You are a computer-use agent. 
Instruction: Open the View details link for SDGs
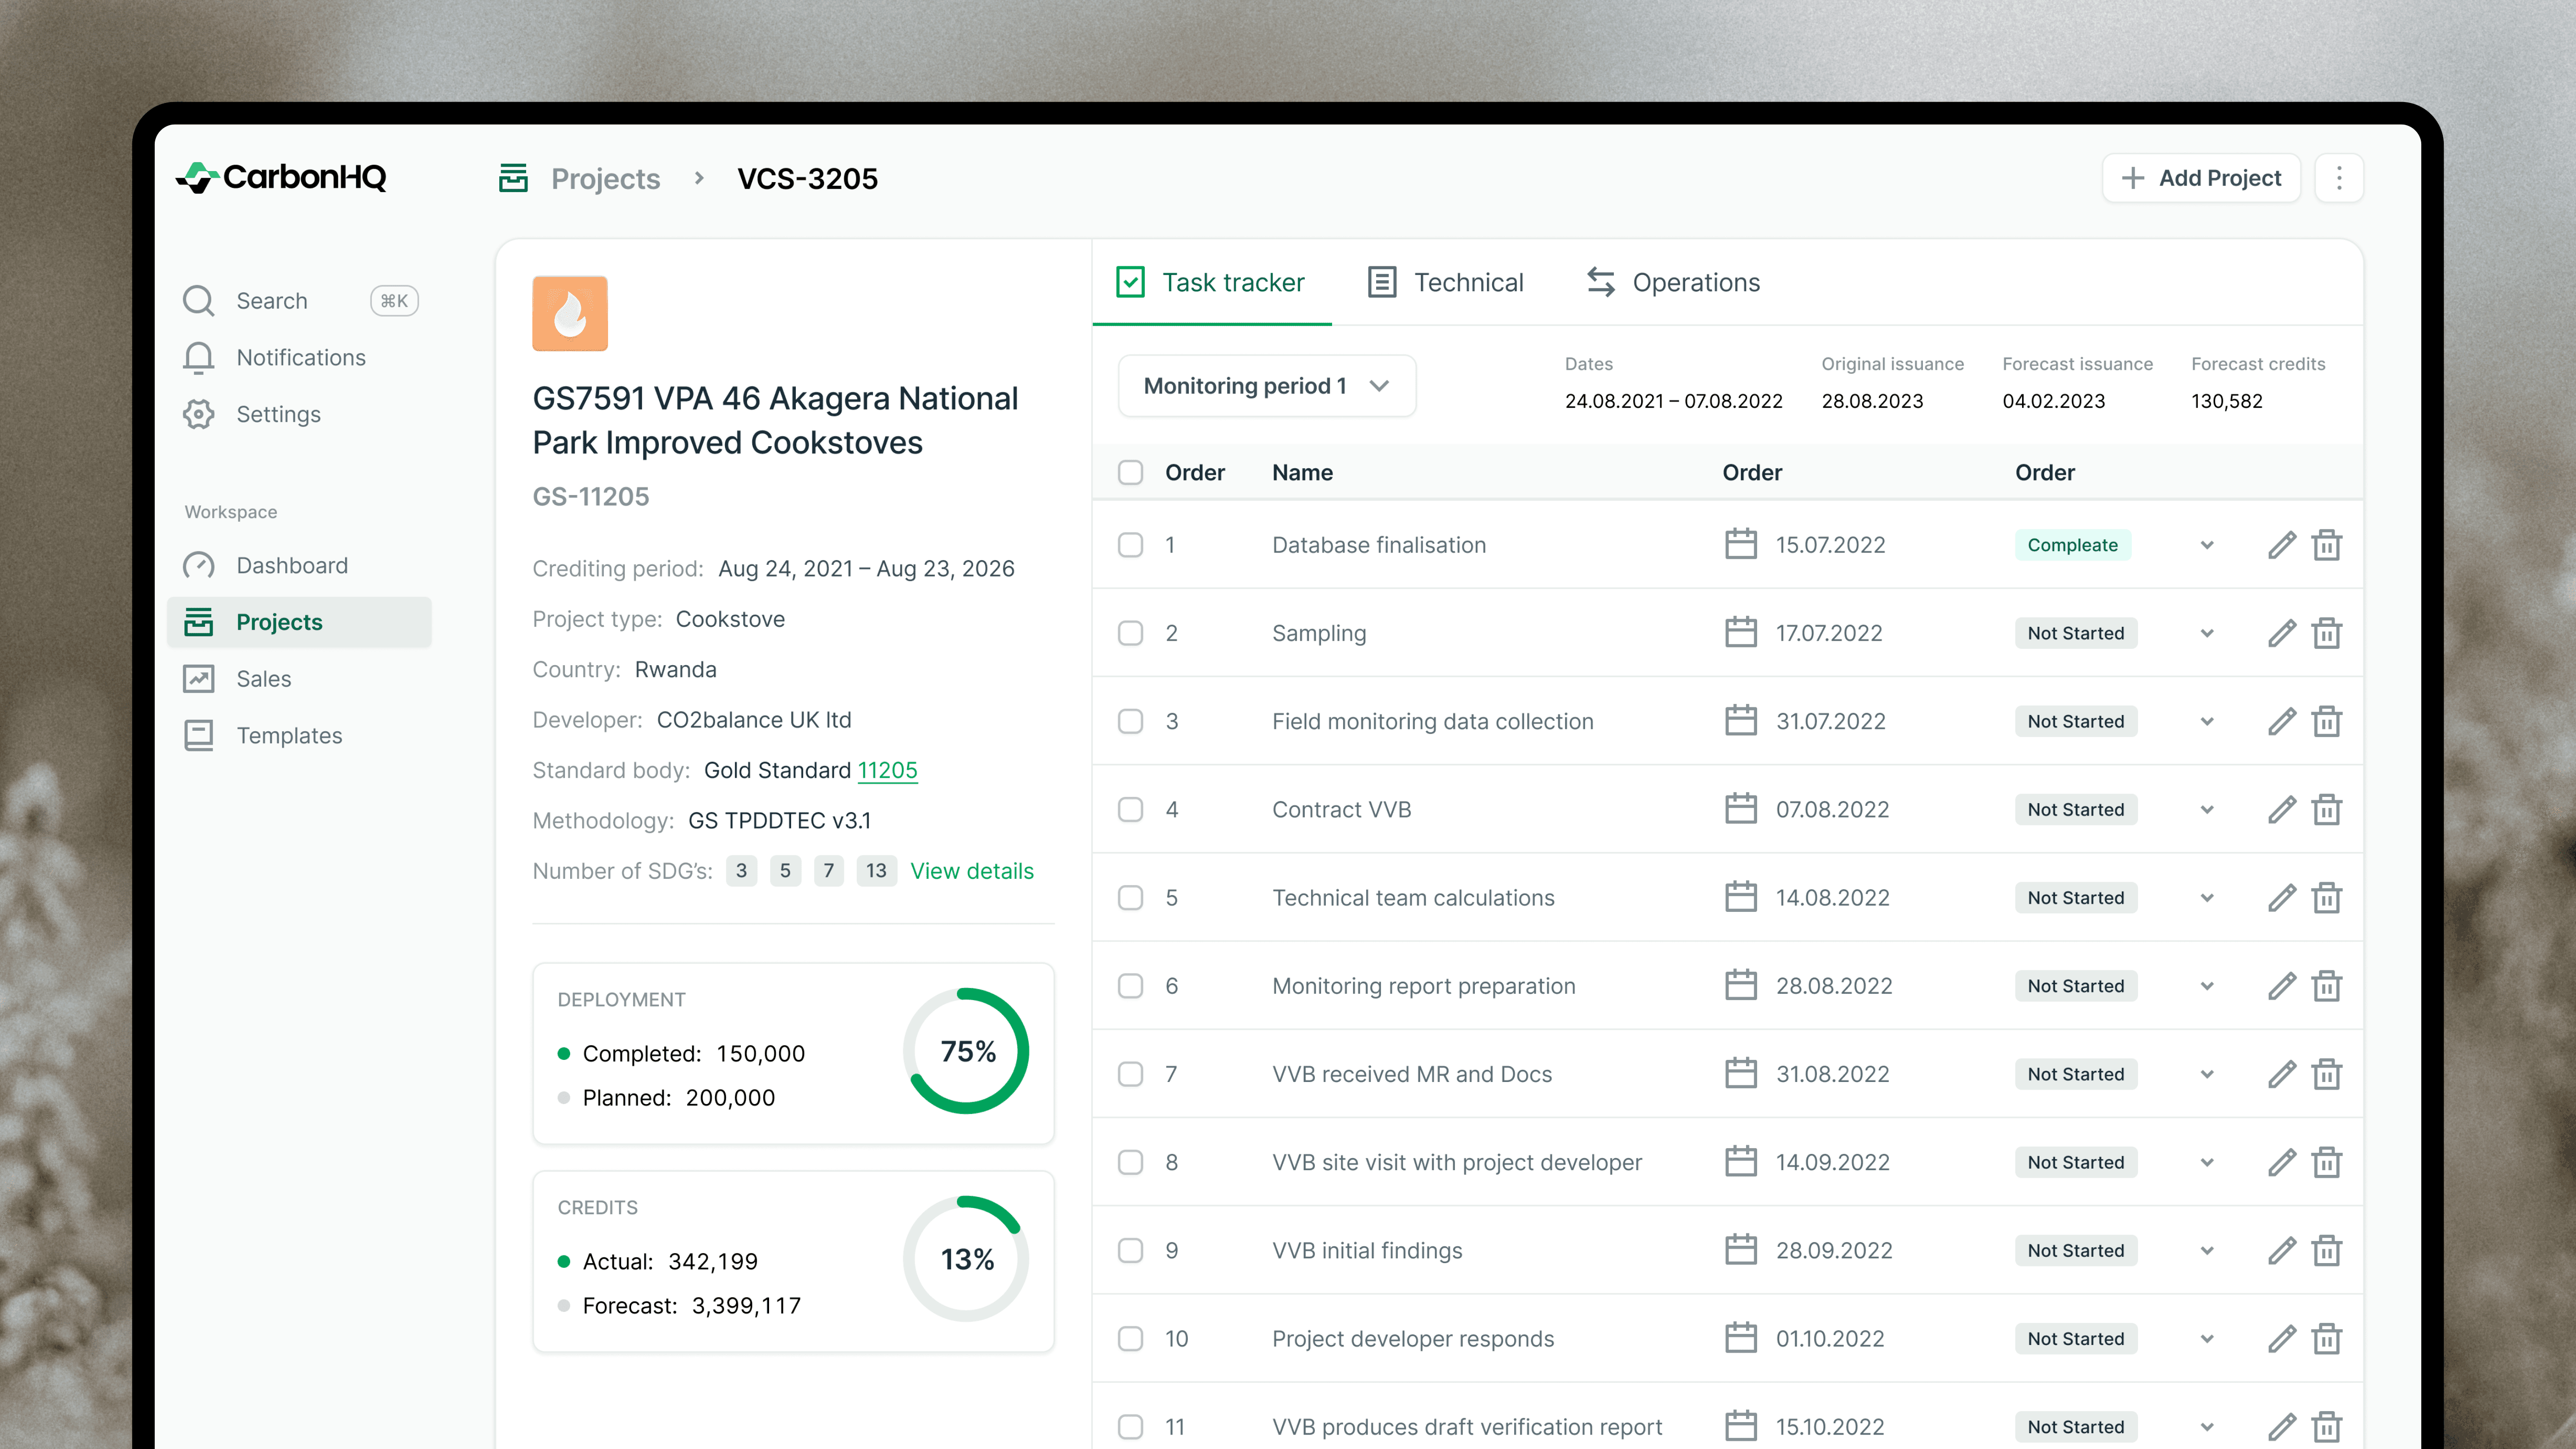972,871
